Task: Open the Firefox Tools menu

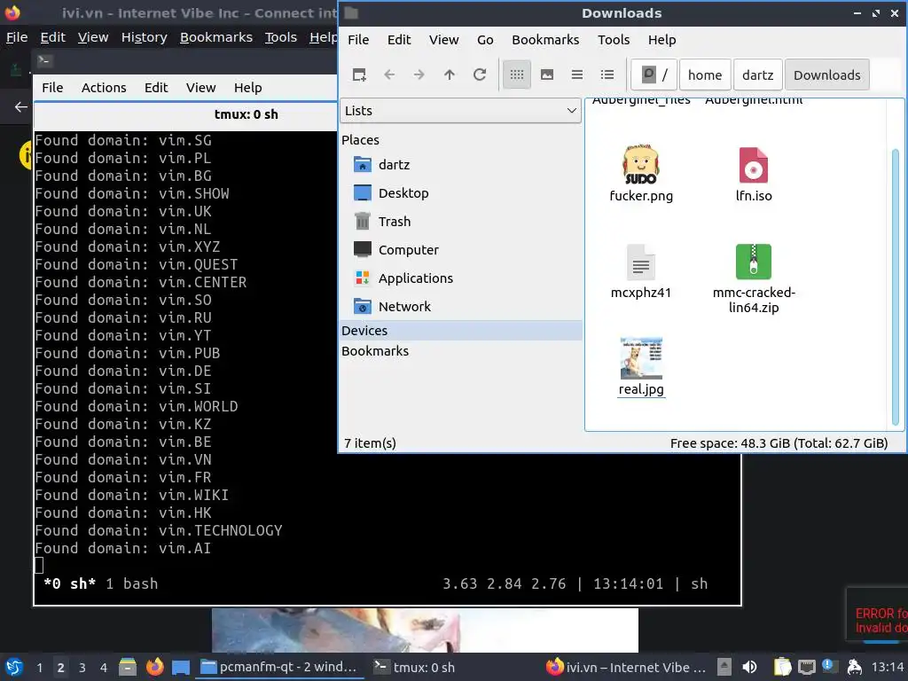Action: [x=281, y=37]
